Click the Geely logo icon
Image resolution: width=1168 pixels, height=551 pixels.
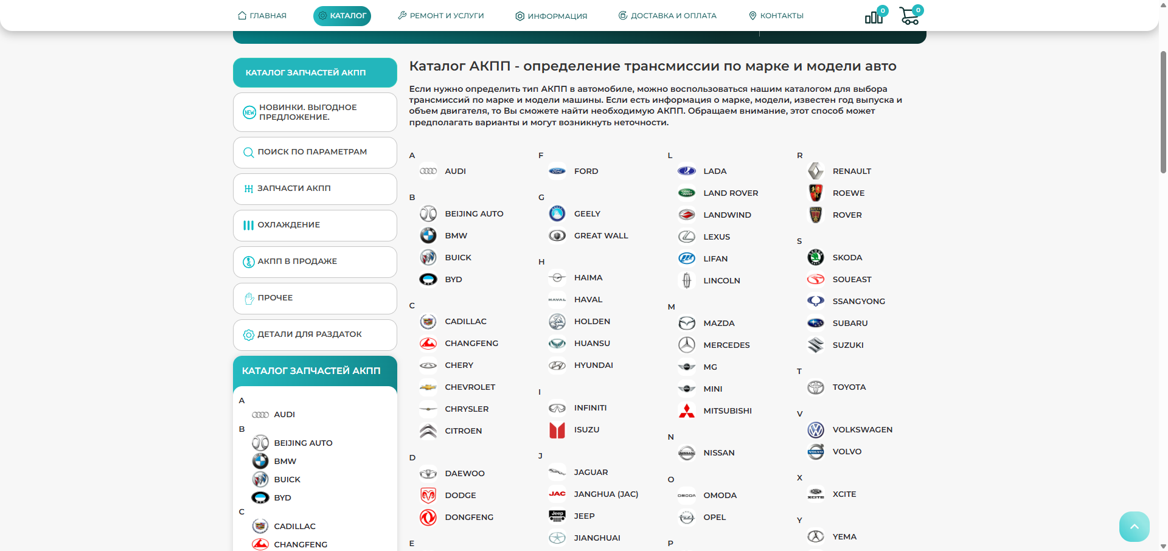click(x=557, y=213)
